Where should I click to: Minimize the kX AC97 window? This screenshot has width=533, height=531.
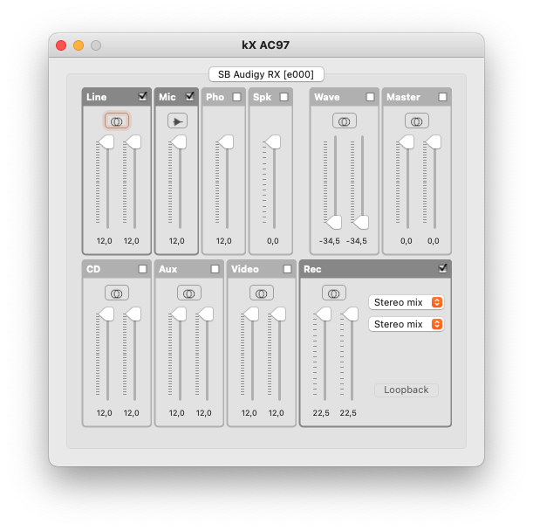79,45
